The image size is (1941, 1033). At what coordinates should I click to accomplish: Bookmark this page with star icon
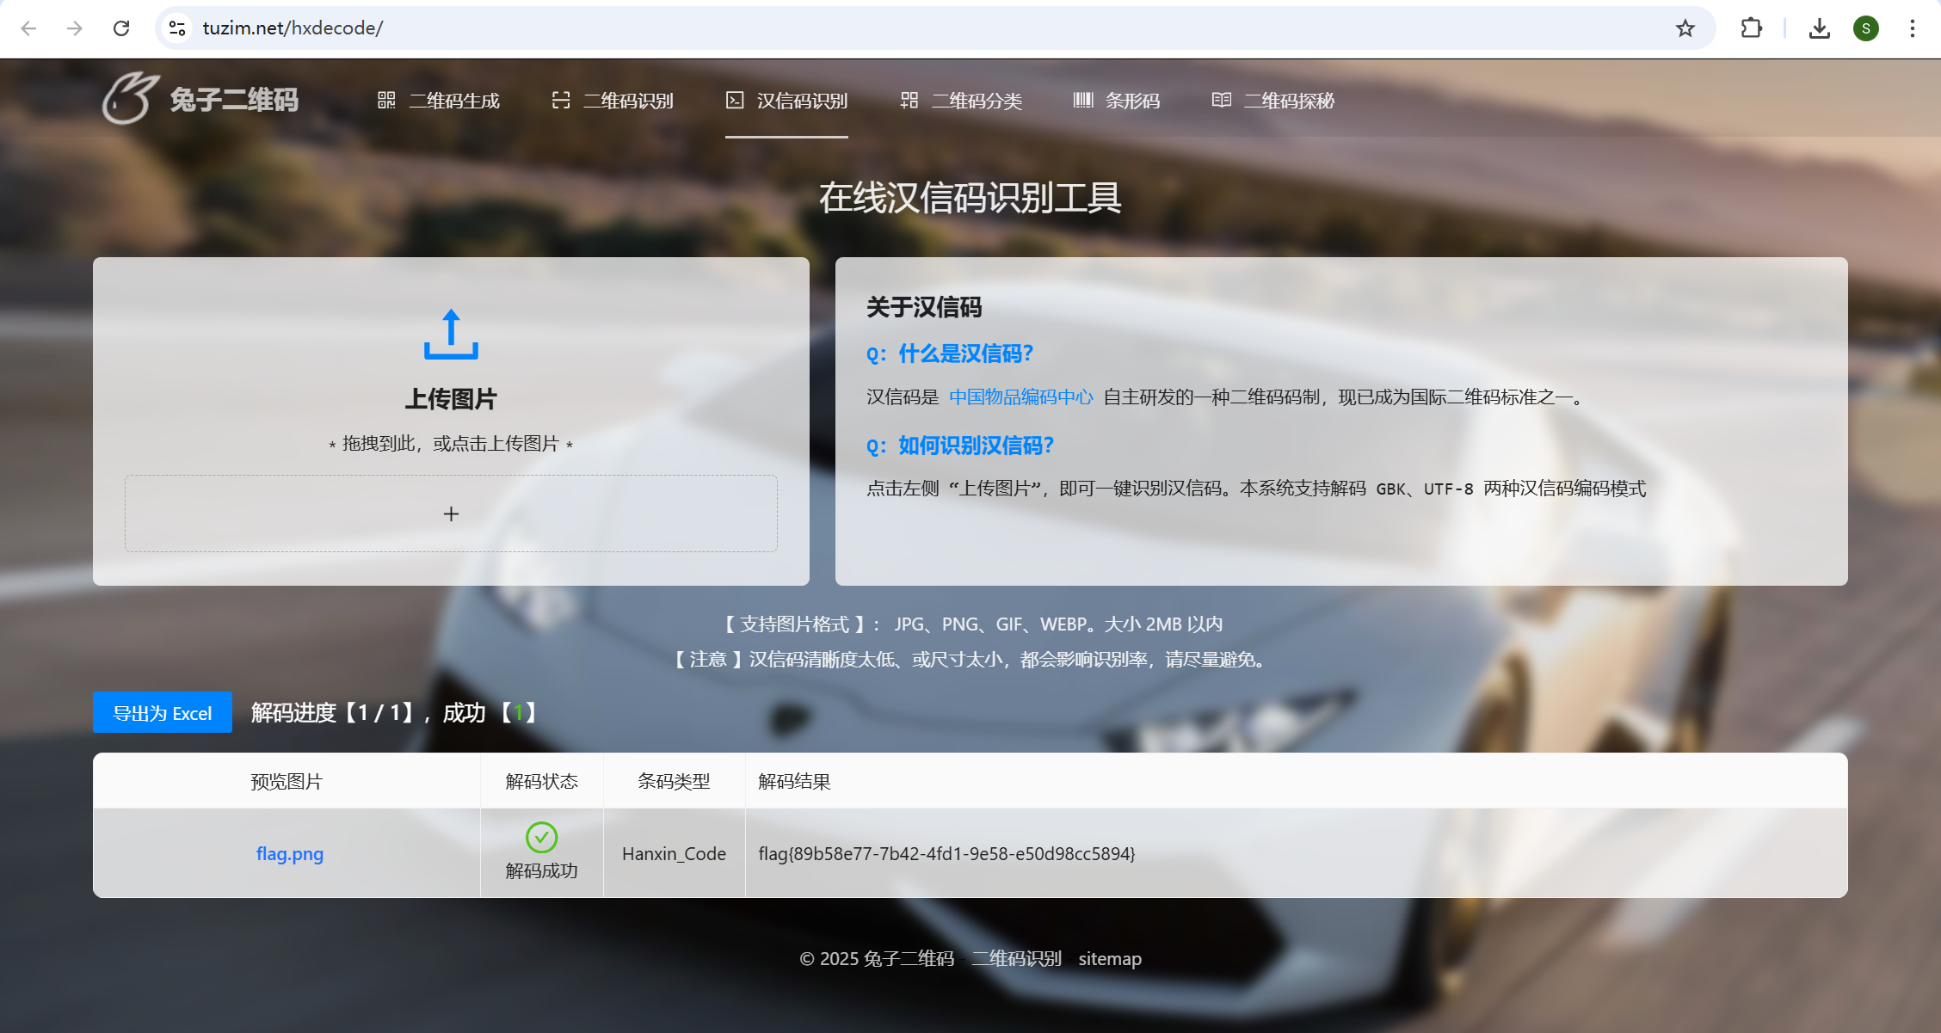click(1685, 28)
